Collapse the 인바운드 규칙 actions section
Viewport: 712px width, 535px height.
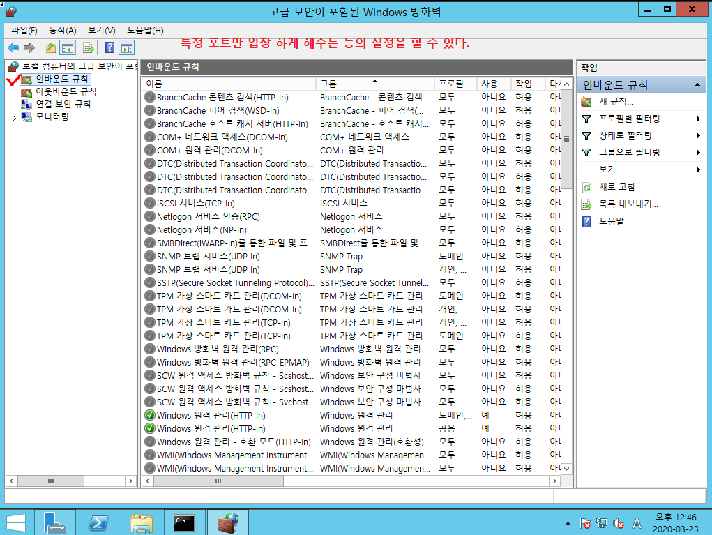(x=697, y=85)
